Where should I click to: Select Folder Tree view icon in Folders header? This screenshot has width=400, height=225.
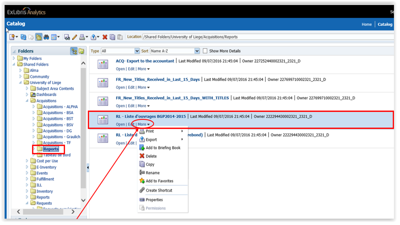[x=74, y=51]
